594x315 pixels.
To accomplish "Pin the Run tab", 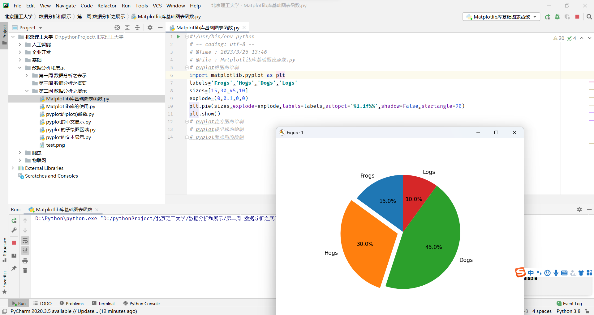I will (14, 268).
